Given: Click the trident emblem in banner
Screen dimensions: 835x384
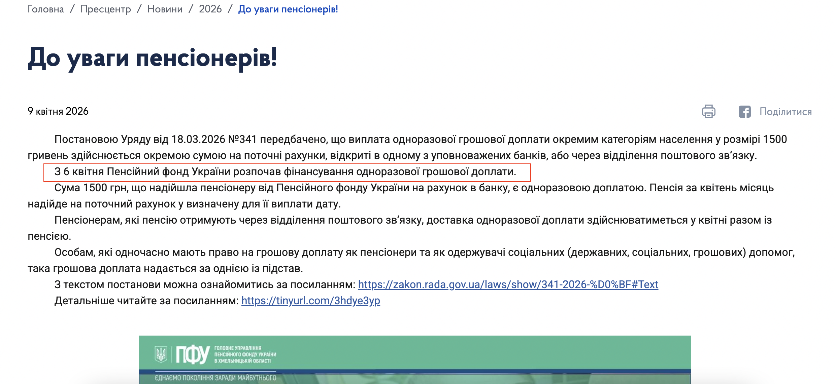Looking at the screenshot, I should (161, 354).
